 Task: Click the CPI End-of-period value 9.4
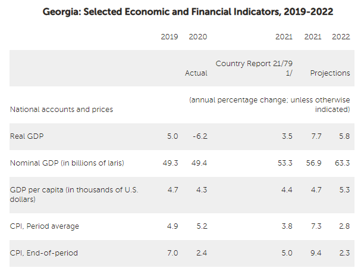[315, 253]
